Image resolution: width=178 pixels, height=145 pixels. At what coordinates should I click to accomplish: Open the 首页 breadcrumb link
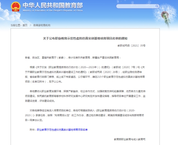[x=25, y=25]
